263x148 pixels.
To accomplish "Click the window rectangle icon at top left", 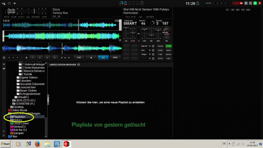I will pos(9,3).
